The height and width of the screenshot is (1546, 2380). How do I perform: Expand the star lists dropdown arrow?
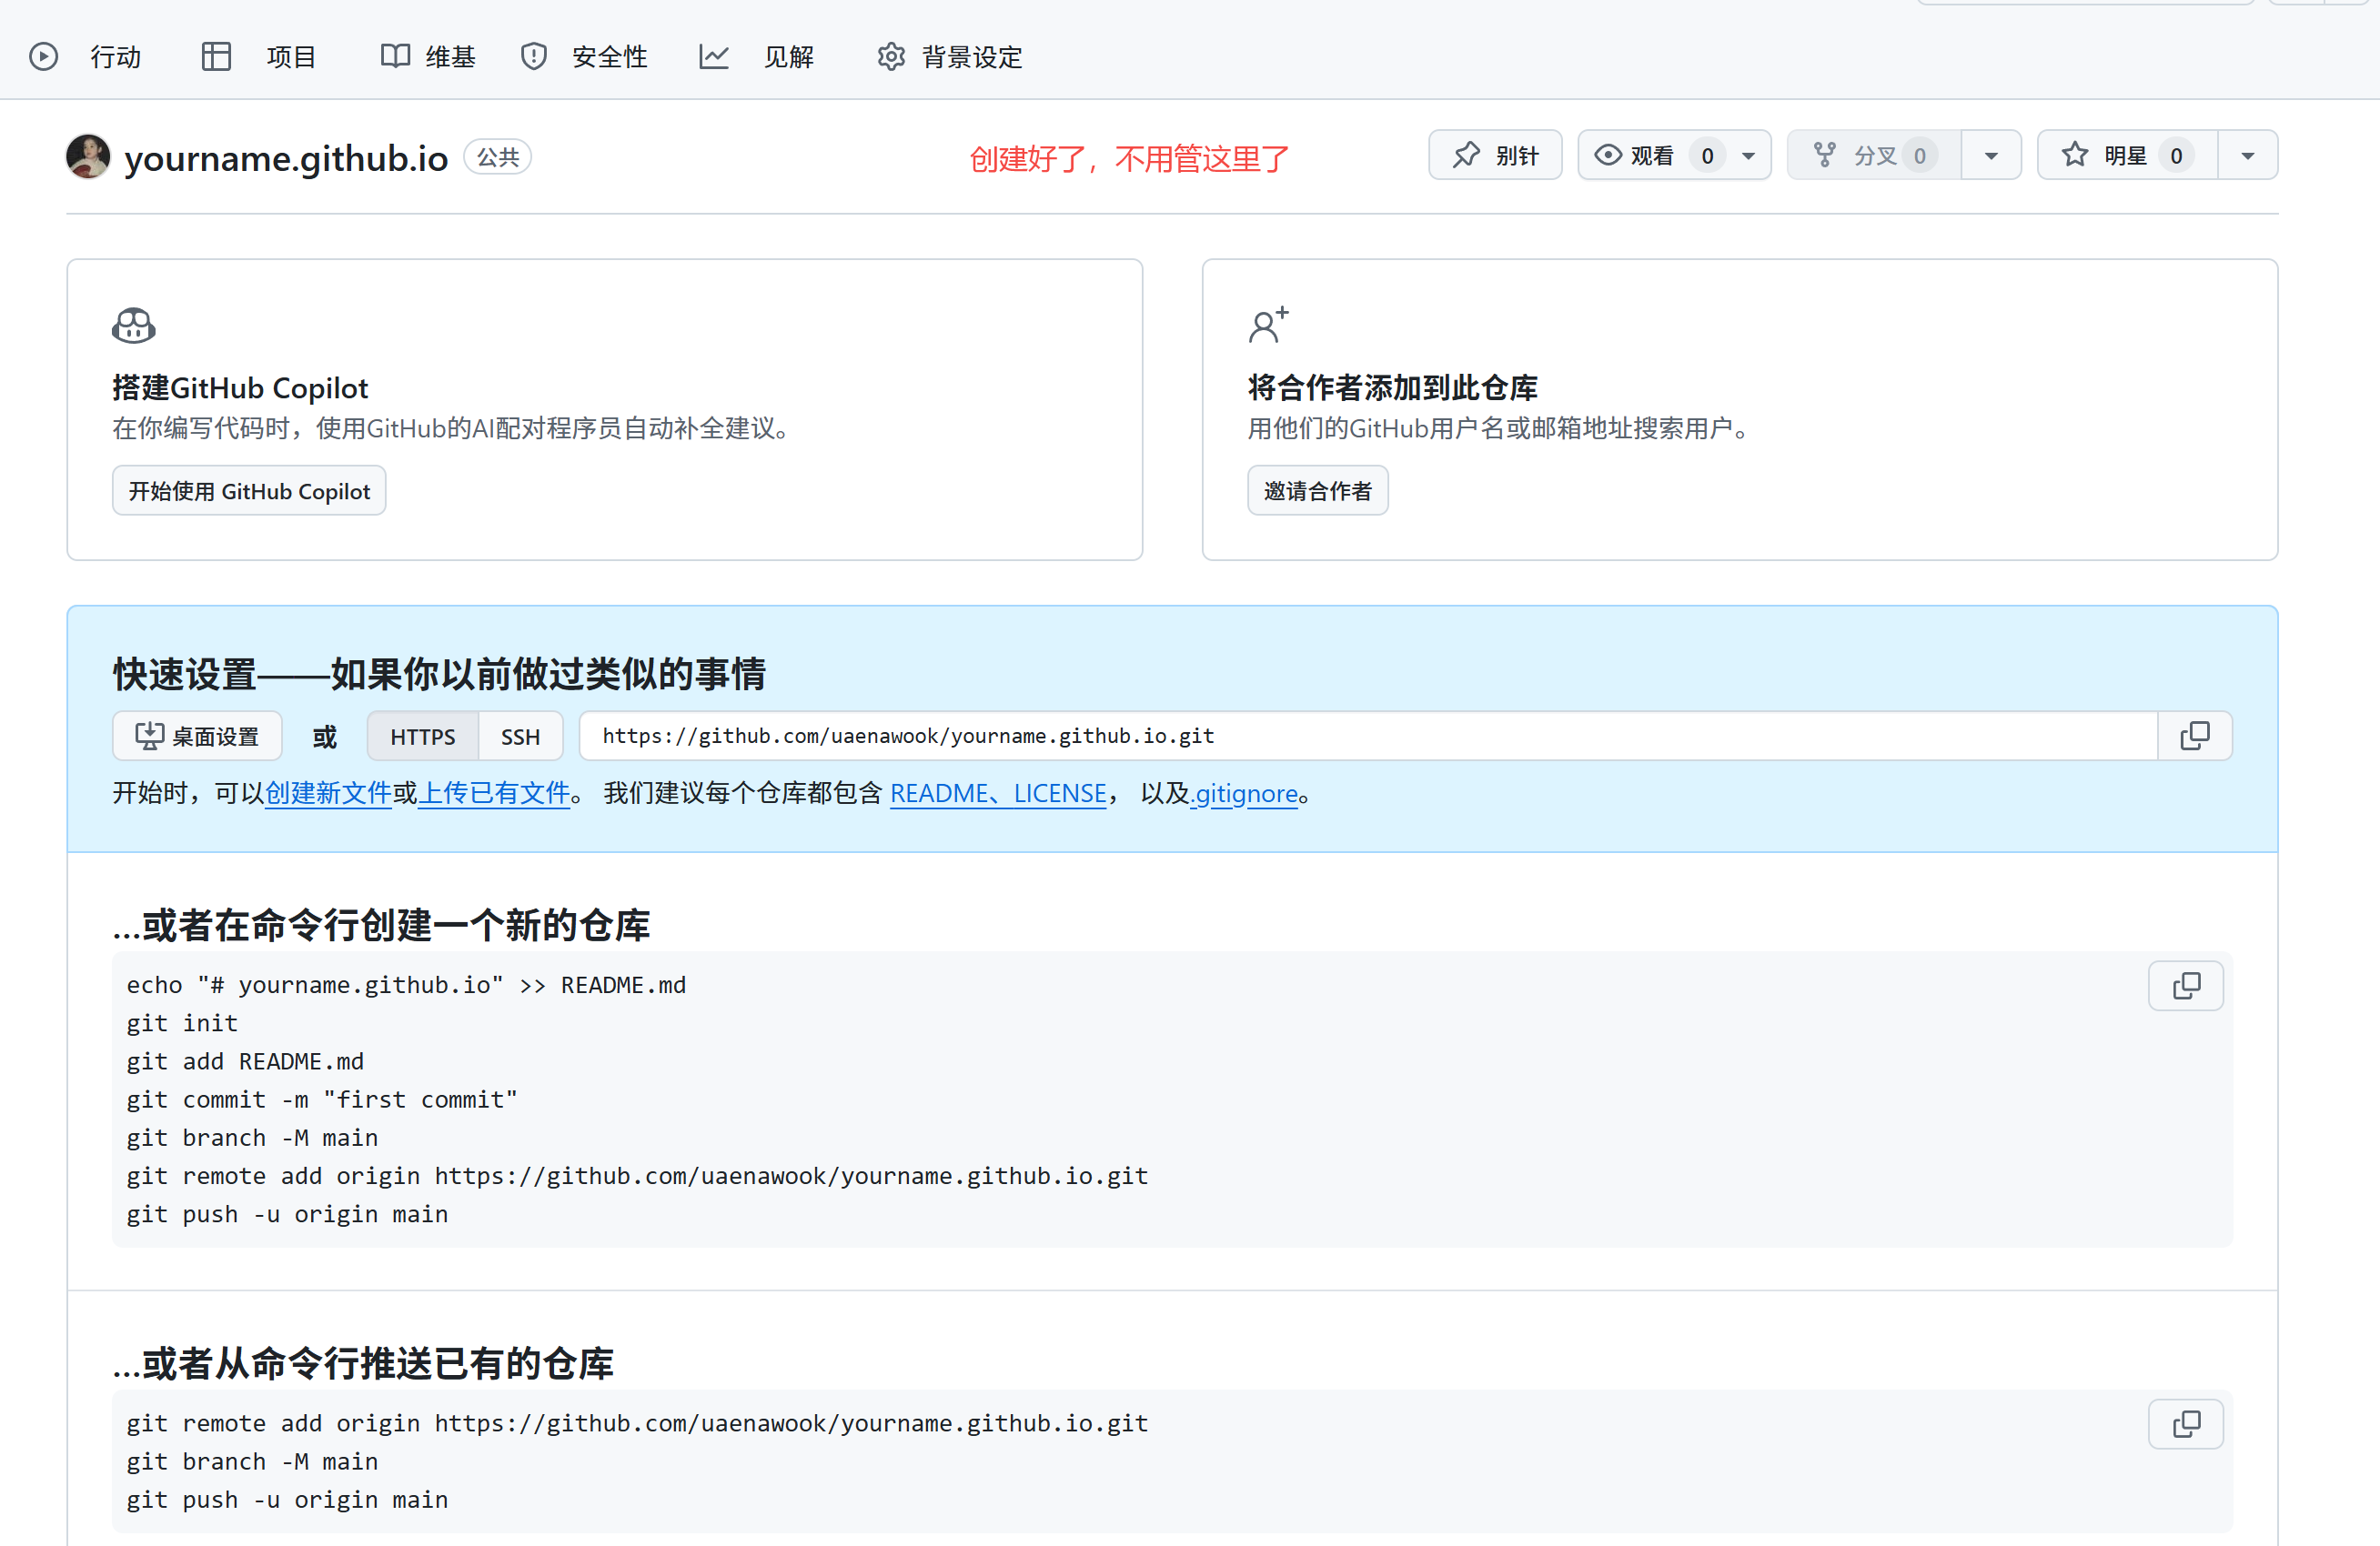pos(2247,156)
